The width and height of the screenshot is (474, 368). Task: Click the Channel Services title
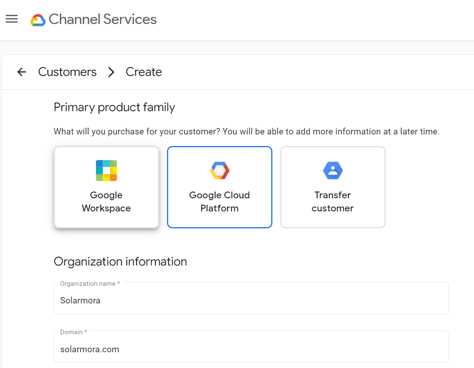click(x=102, y=19)
